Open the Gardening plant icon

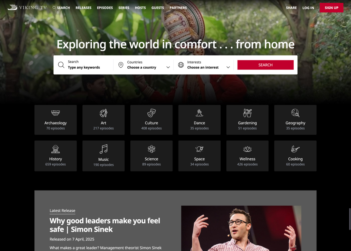(247, 113)
